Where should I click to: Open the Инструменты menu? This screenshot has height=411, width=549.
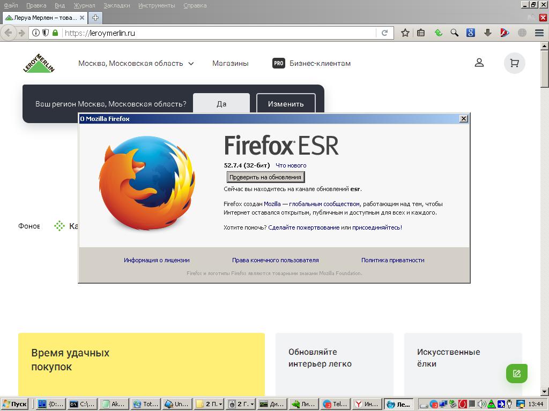[157, 5]
